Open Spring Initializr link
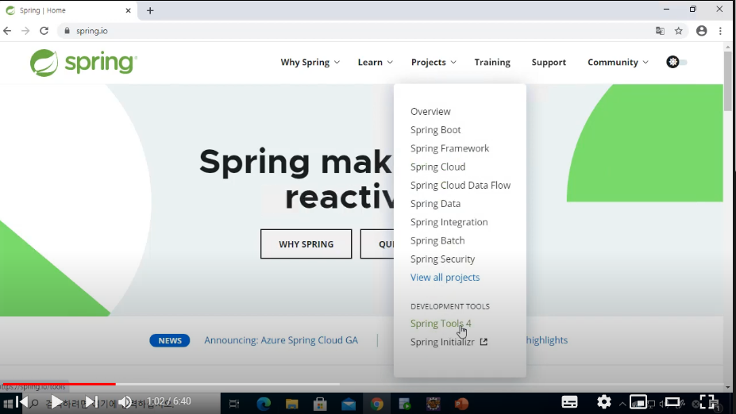The height and width of the screenshot is (414, 736). pyautogui.click(x=442, y=342)
